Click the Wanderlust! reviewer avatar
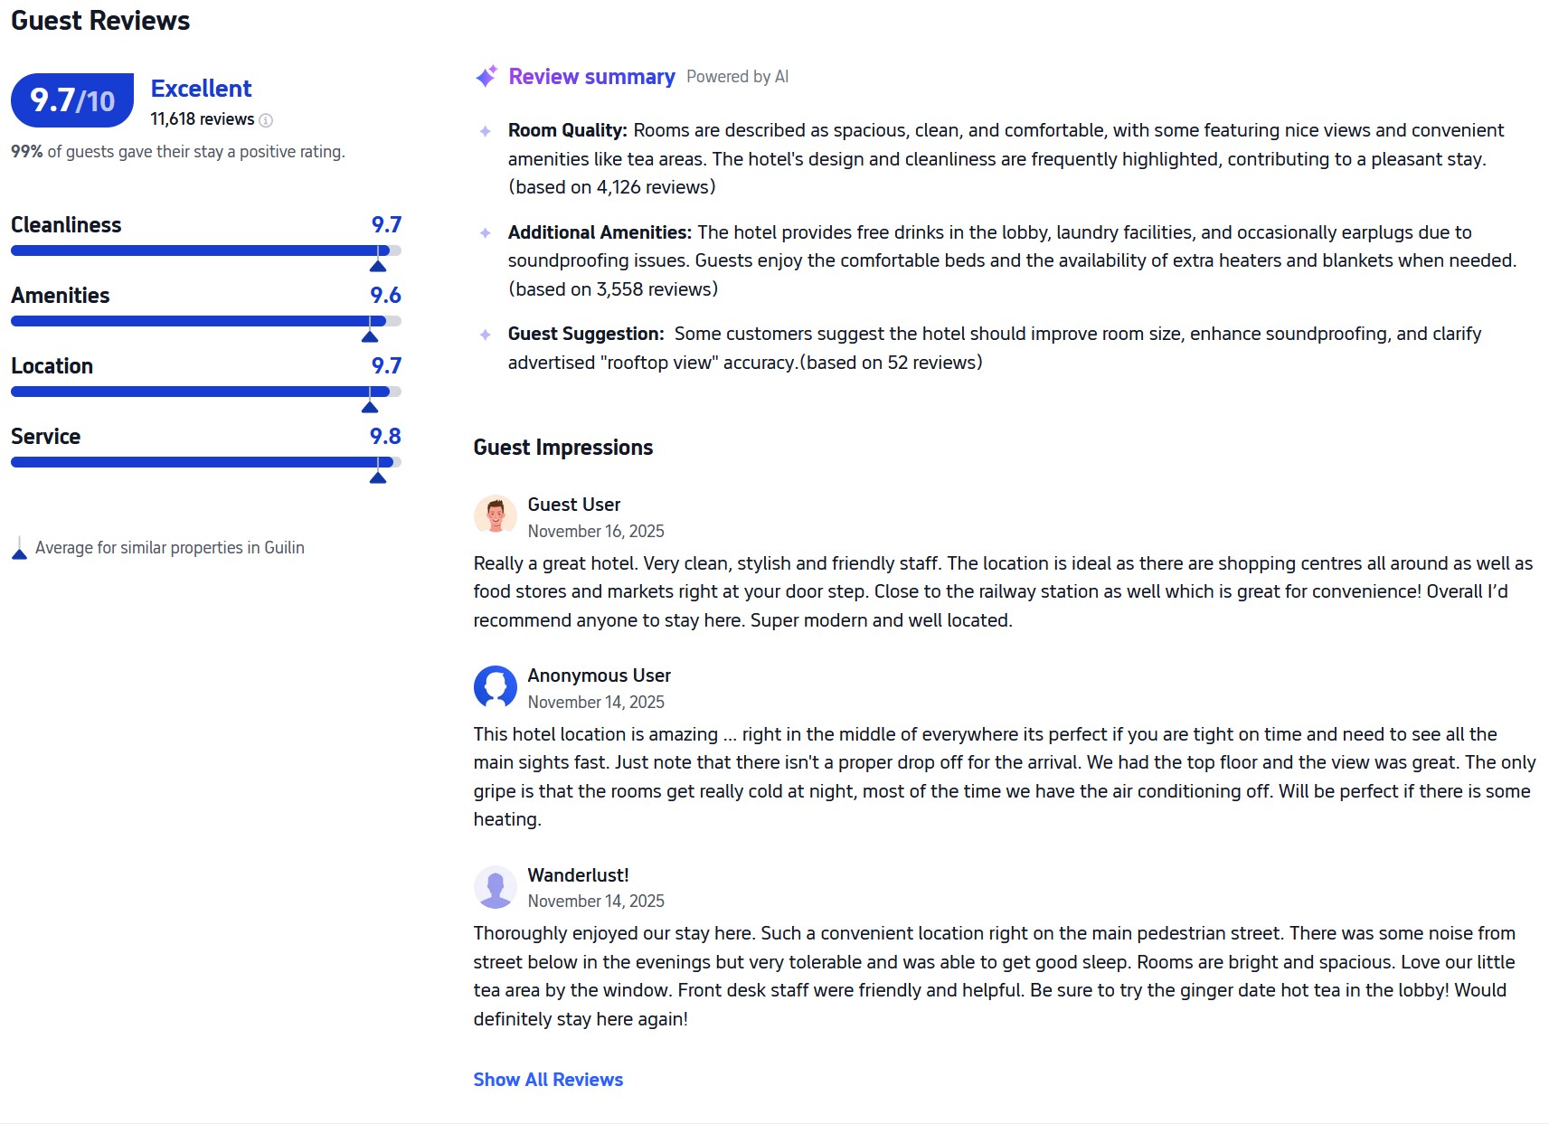Viewport: 1549px width, 1124px height. (x=496, y=887)
